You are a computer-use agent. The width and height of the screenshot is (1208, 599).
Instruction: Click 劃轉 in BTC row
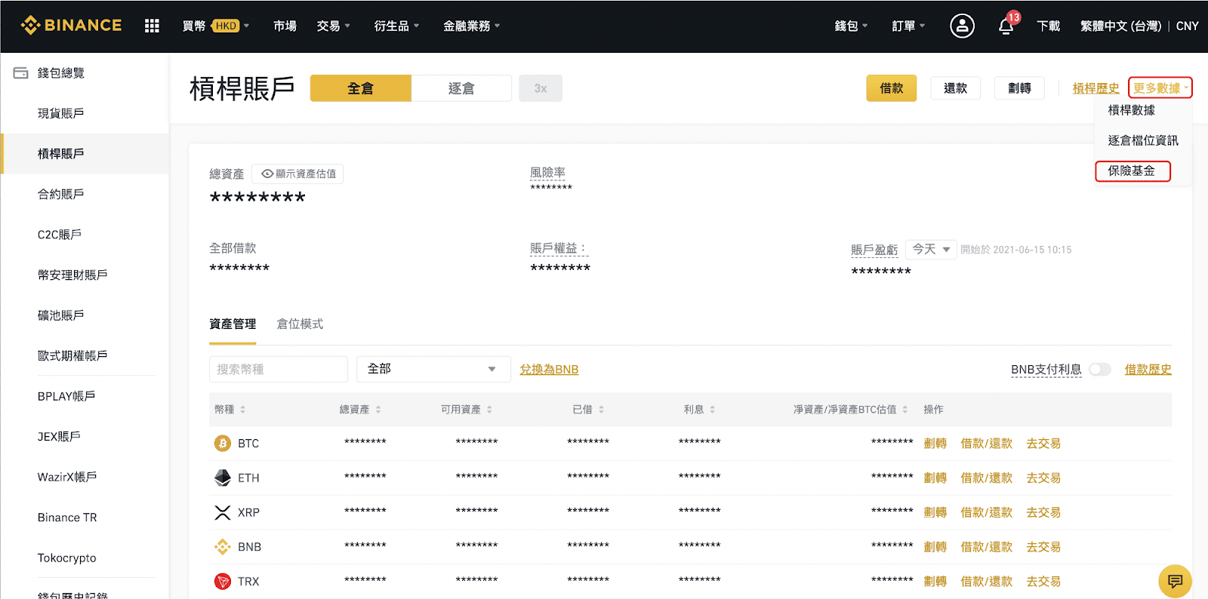(x=935, y=444)
